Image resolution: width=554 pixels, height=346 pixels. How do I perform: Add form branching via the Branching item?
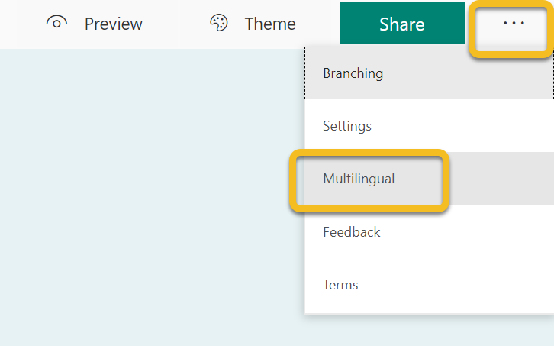coord(353,73)
